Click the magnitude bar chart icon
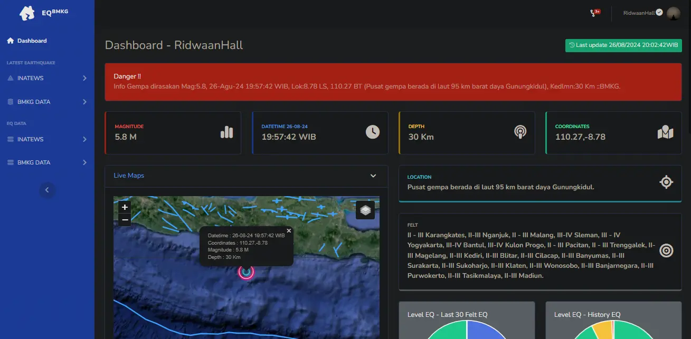This screenshot has width=691, height=339. pos(226,132)
